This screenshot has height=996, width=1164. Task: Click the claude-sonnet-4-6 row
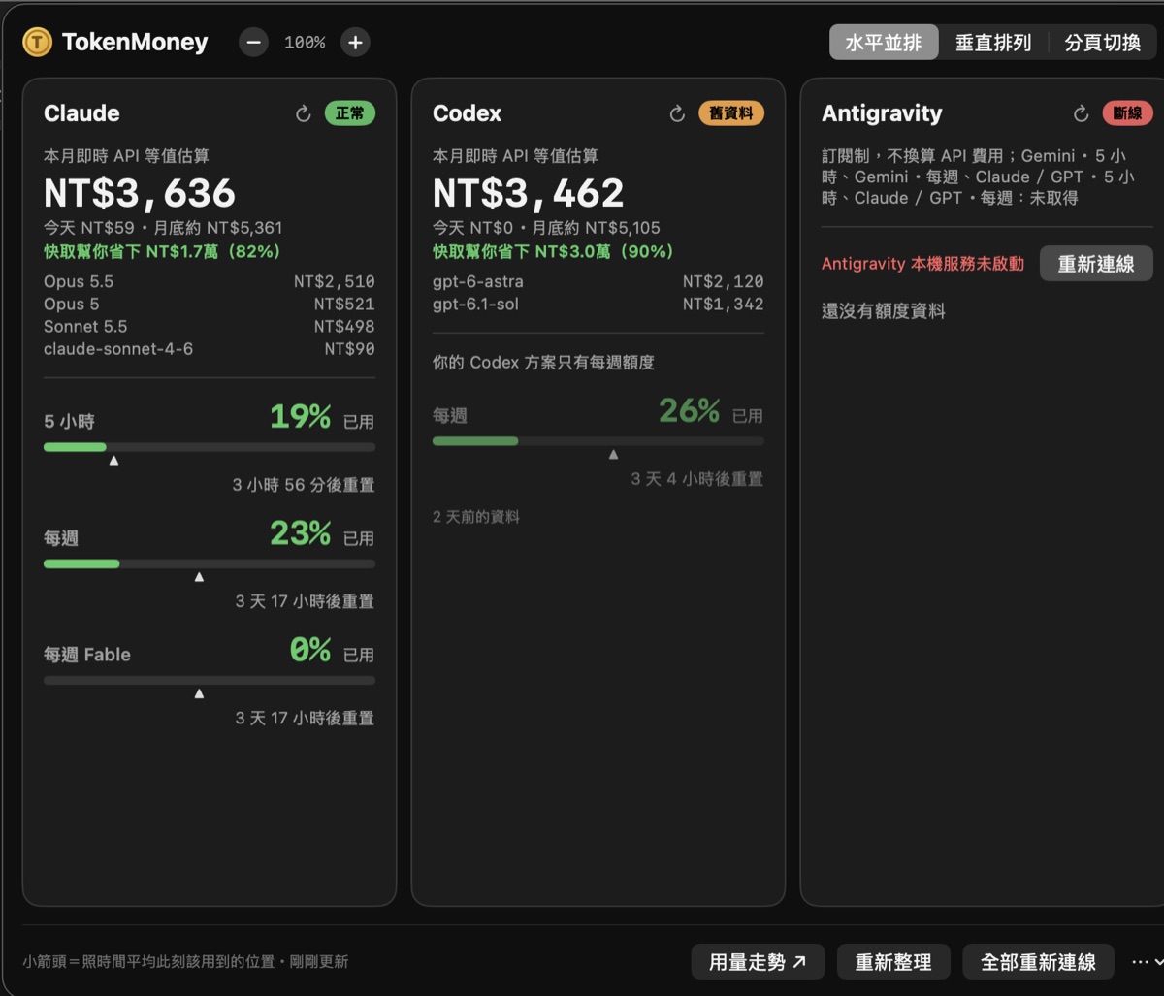point(210,349)
